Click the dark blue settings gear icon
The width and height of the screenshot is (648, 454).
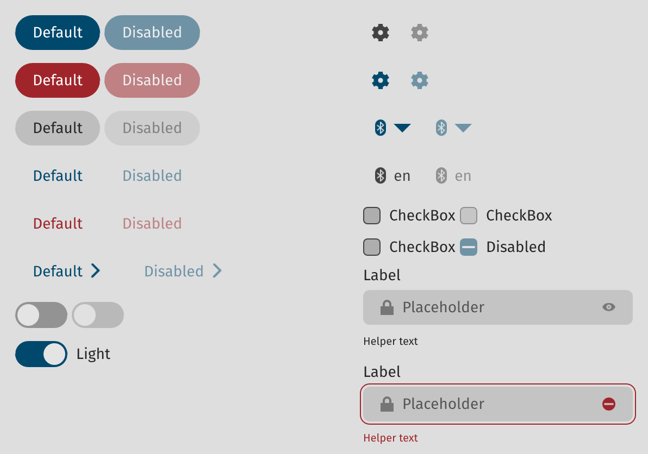380,80
